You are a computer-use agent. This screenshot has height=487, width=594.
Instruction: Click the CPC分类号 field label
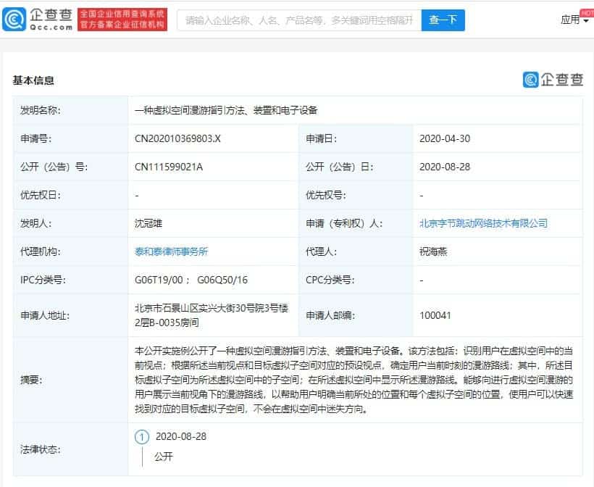pyautogui.click(x=330, y=280)
